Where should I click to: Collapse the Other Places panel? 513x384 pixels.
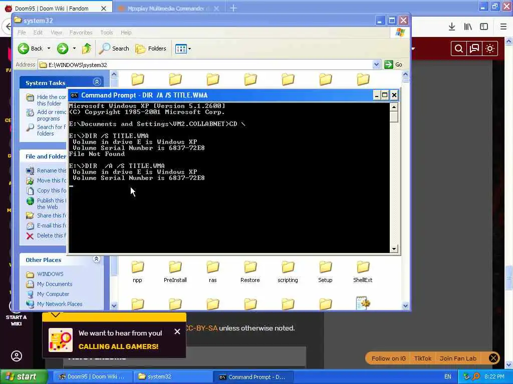point(97,259)
